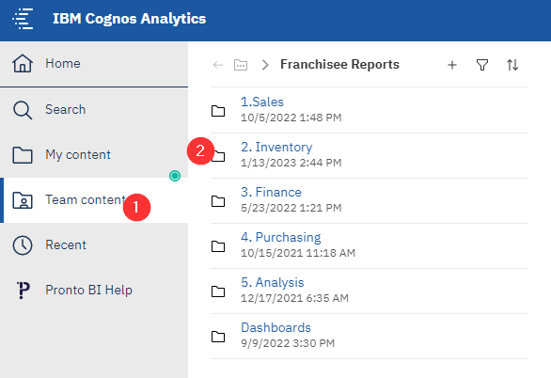Screen dimensions: 551x378
Task: Click the breadcrumb chevron before Franchisee Reports
Action: 265,65
